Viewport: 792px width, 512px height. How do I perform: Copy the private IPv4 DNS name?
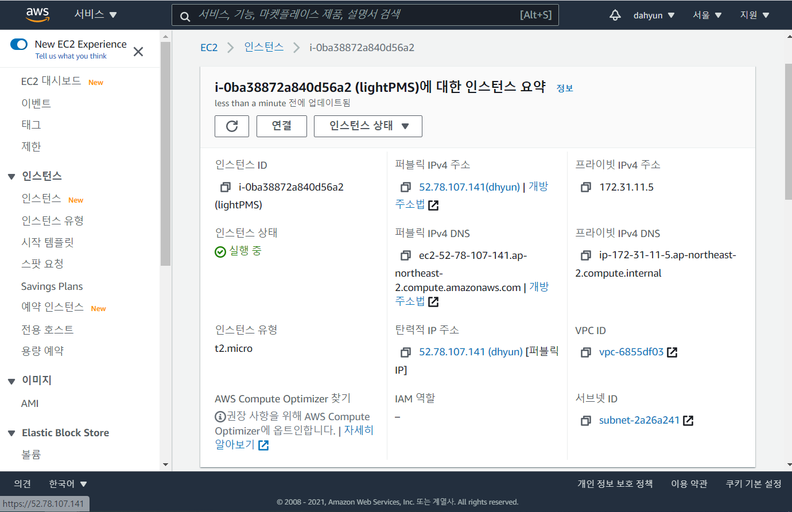(586, 255)
